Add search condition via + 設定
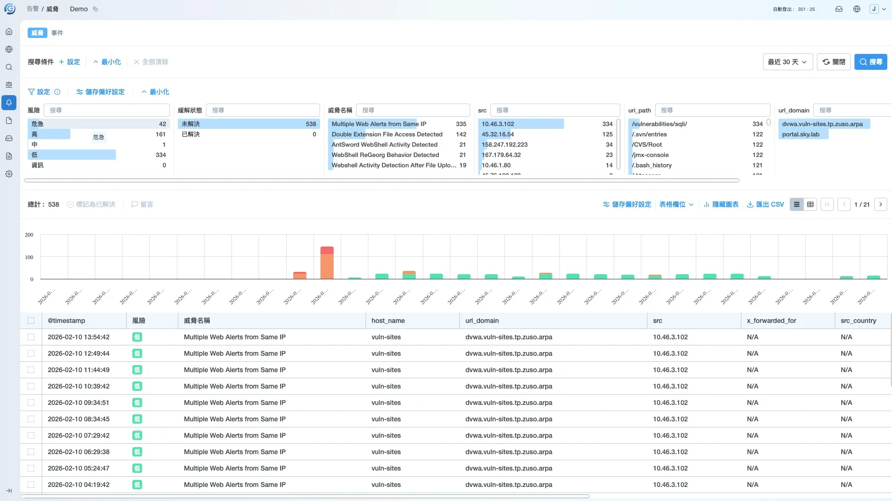This screenshot has width=892, height=501. tap(69, 62)
